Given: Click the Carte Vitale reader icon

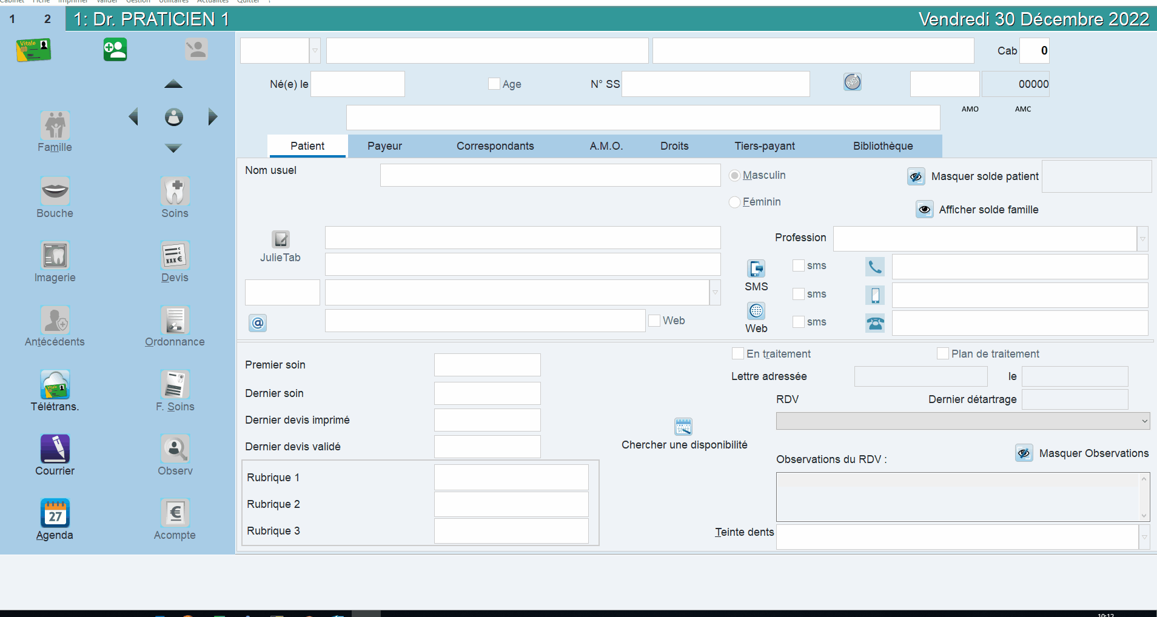Looking at the screenshot, I should click(33, 50).
